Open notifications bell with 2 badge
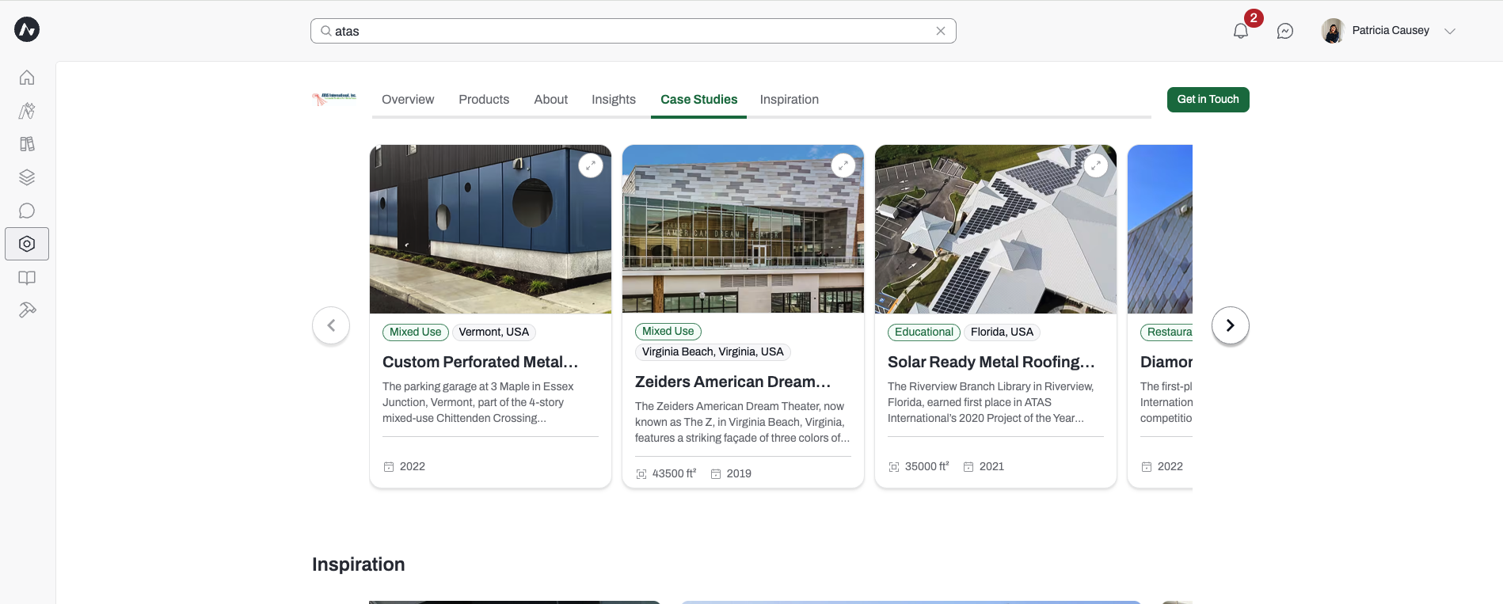The image size is (1503, 604). click(x=1241, y=31)
